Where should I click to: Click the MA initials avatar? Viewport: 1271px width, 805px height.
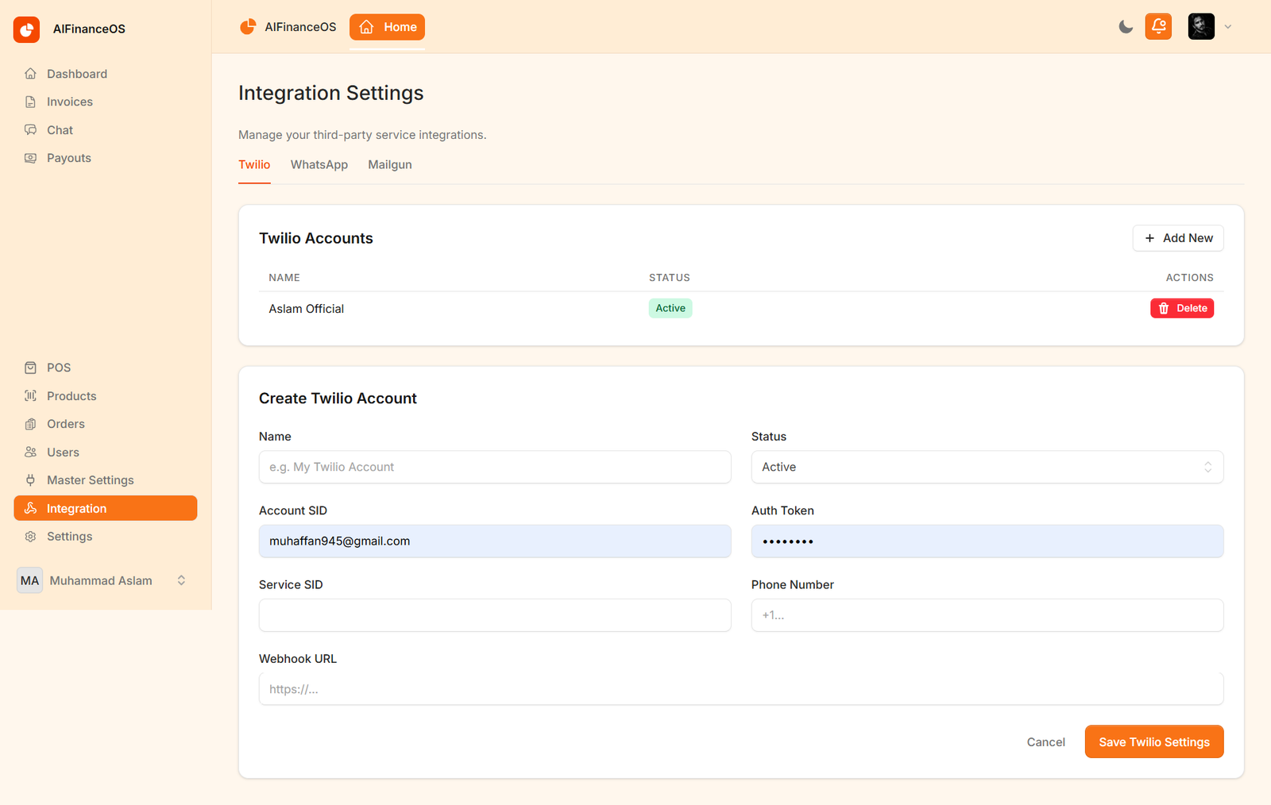click(30, 580)
